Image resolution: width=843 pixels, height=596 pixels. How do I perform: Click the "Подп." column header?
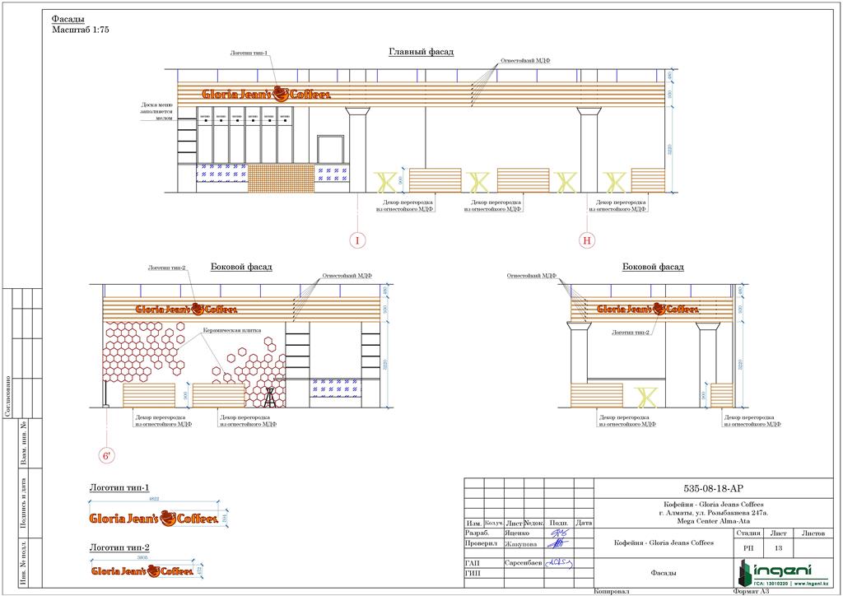[559, 523]
